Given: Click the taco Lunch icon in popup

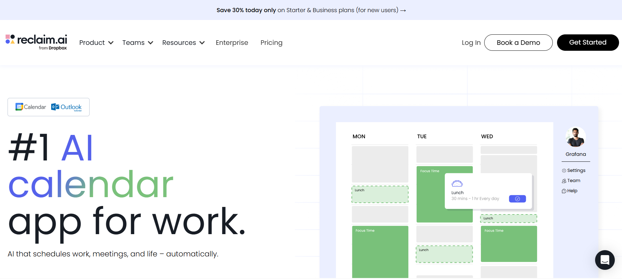Looking at the screenshot, I should (457, 183).
